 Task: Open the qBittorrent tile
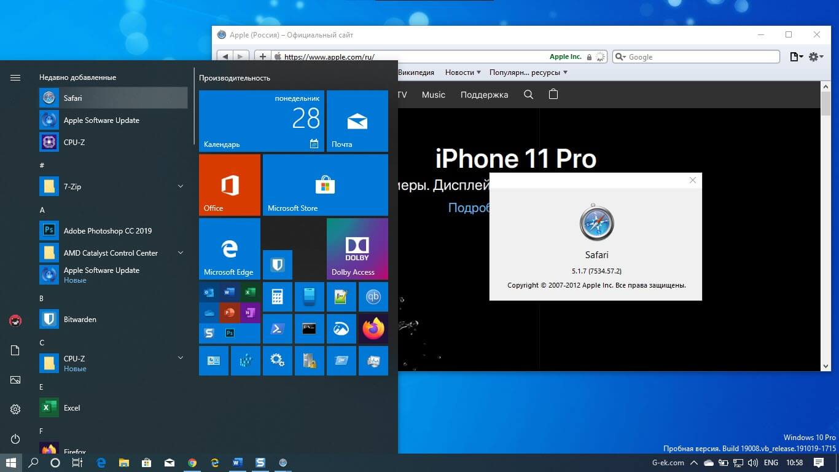373,297
